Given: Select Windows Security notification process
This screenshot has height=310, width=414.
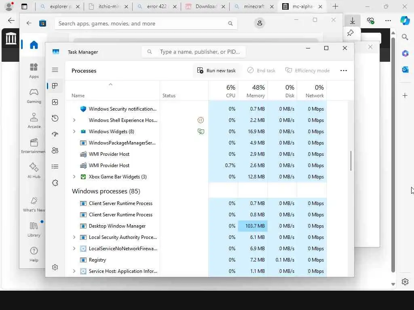Looking at the screenshot, I should [196, 109].
